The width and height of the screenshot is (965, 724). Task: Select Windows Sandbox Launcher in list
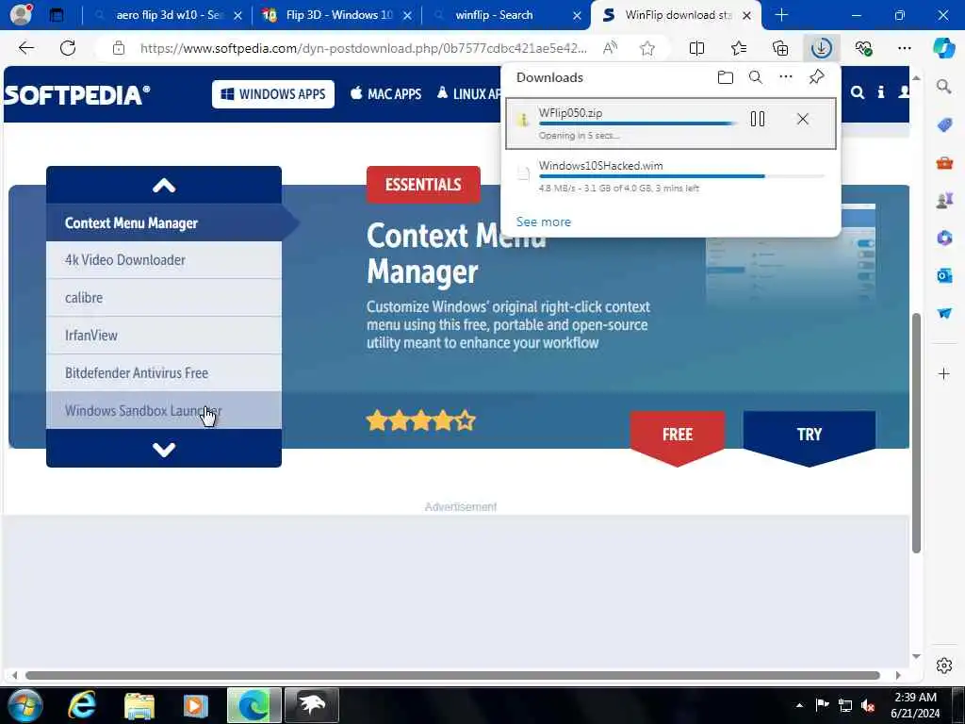[x=164, y=410]
